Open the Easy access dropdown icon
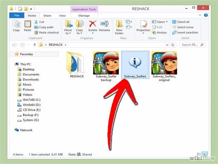This screenshot has width=218, height=164. [129, 27]
